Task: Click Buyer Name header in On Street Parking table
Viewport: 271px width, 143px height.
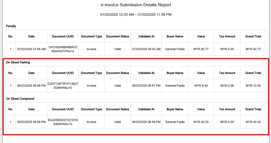Action: coord(175,73)
